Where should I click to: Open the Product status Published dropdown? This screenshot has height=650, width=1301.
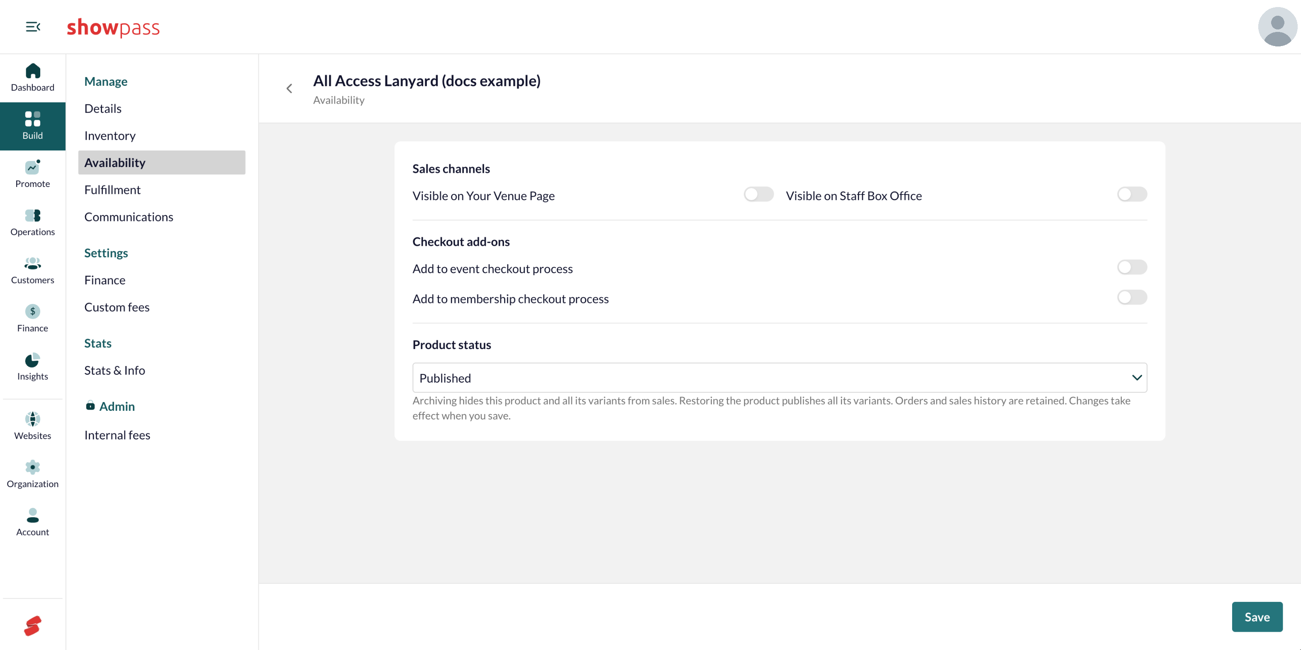pos(780,378)
